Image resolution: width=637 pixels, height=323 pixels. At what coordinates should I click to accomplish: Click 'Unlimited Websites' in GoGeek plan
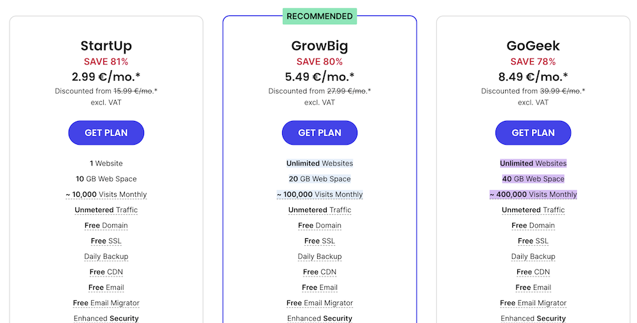coord(533,164)
